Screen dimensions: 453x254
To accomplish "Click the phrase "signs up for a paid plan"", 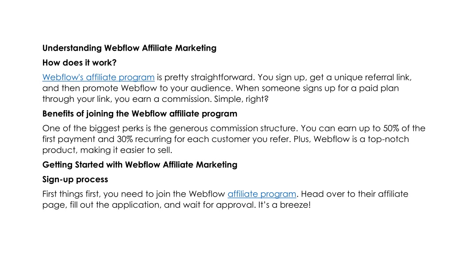I will point(351,88).
